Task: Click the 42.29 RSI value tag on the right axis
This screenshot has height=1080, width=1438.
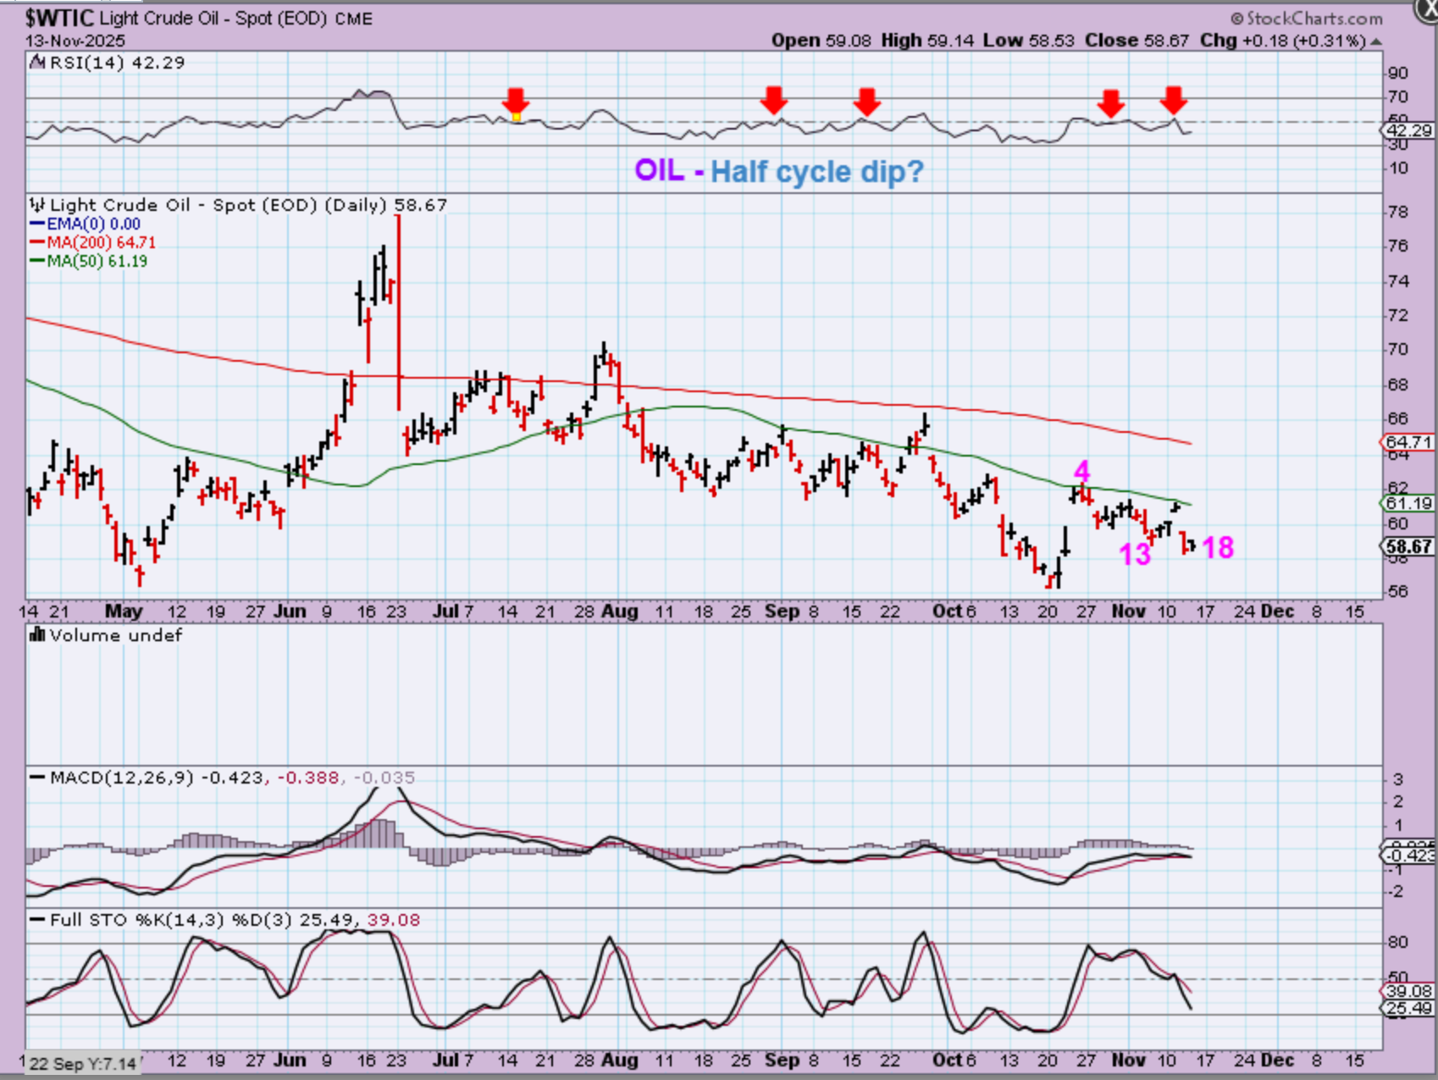Action: 1409,130
